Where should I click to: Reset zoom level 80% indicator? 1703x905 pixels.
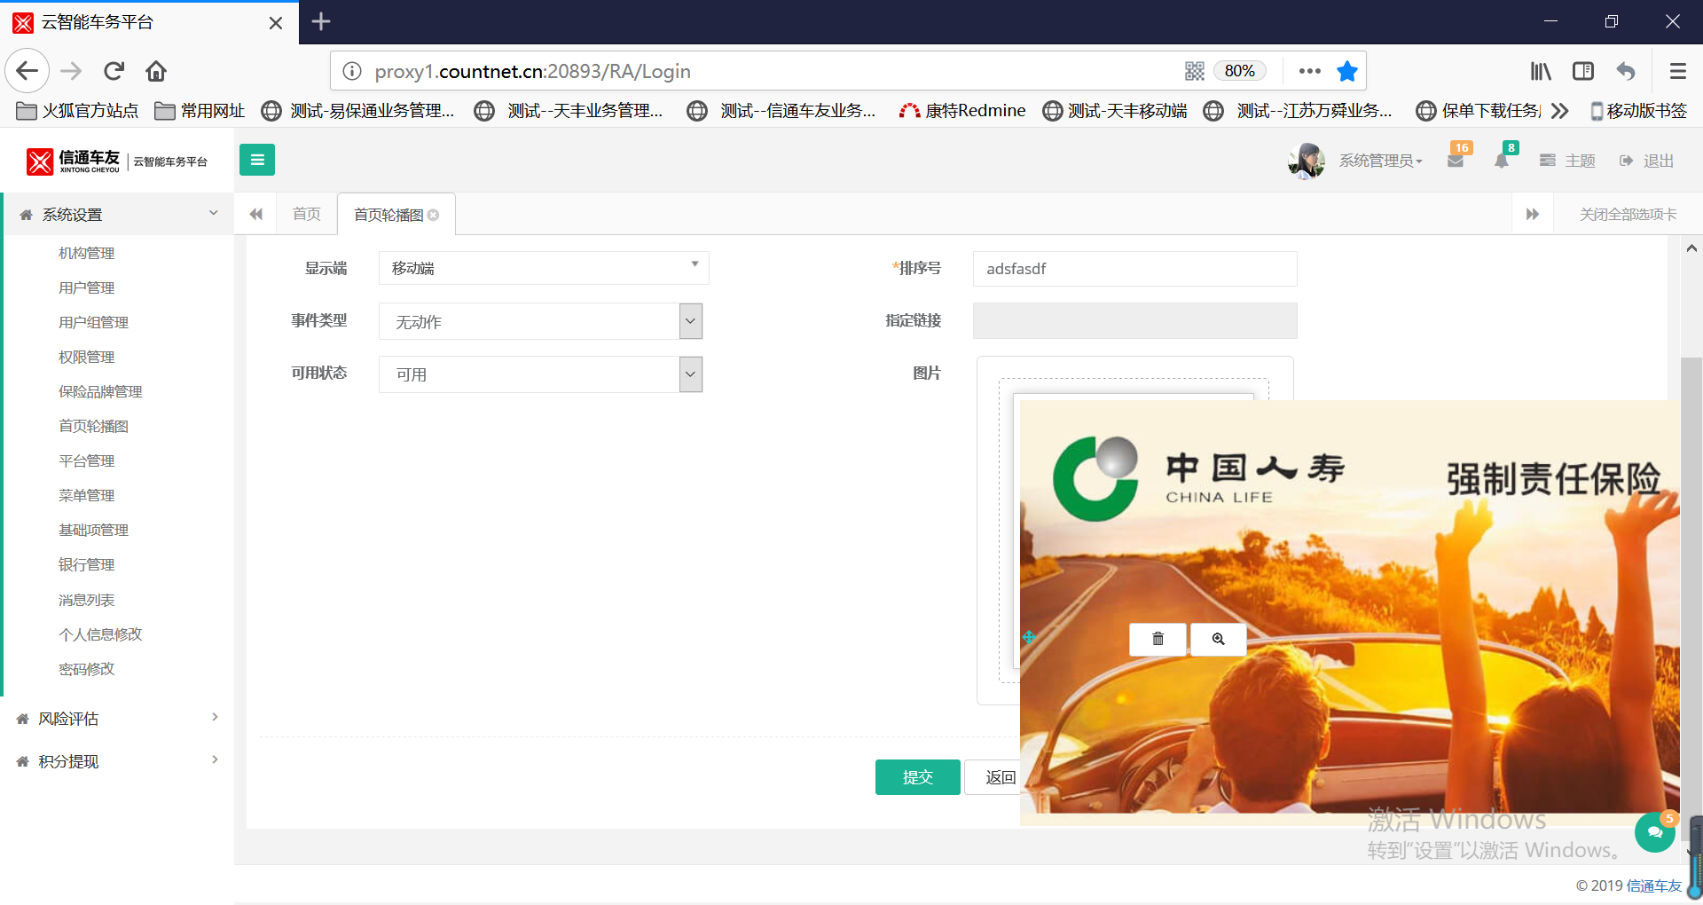pos(1239,71)
